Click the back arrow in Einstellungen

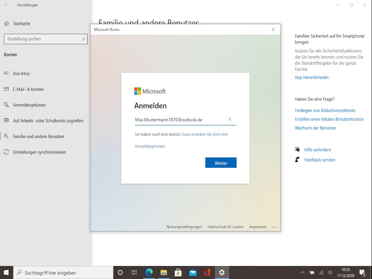(6, 5)
